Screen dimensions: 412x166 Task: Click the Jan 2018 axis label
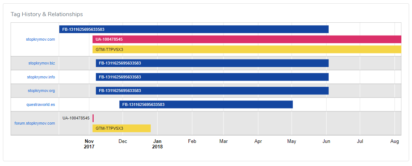157,144
